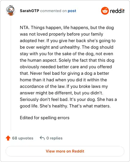Select the "68 upvotes" count
130x162 pixels.
click(x=23, y=138)
